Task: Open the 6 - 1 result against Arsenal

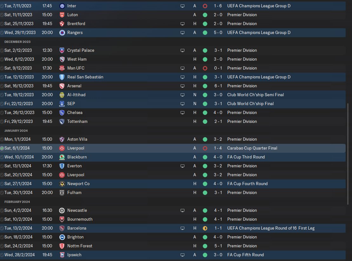Action: [x=218, y=86]
